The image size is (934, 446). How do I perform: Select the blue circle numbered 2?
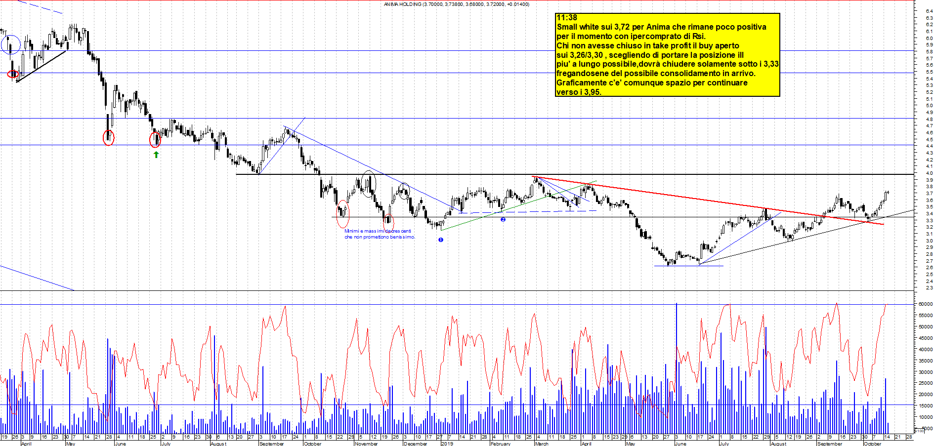(x=503, y=219)
